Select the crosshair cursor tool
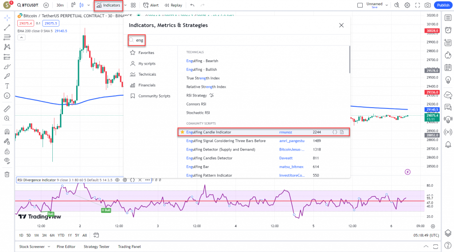 pyautogui.click(x=7, y=18)
